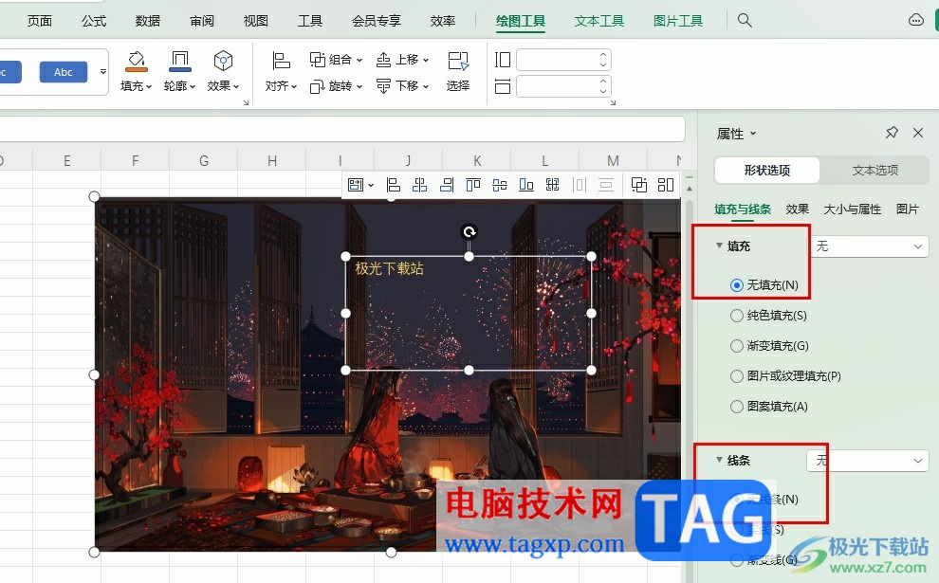Click the rightmost layout icon in floating toolbar
This screenshot has height=583, width=939.
pos(665,184)
